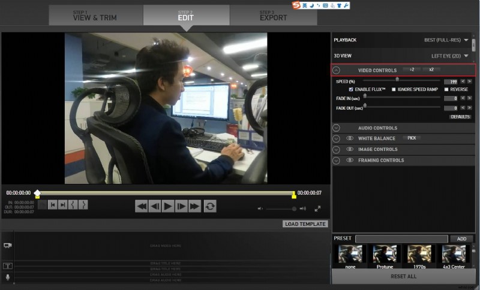480x290 pixels.
Task: Click the title track T icon
Action: tap(8, 266)
